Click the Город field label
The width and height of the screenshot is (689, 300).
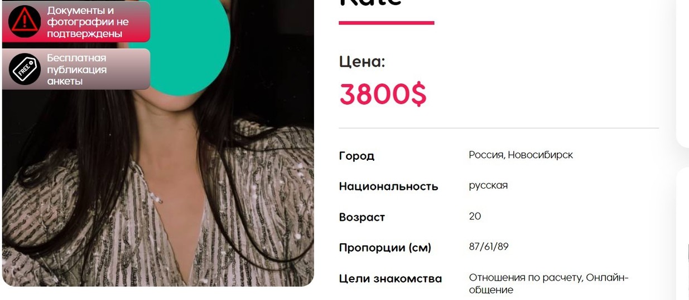(x=356, y=156)
